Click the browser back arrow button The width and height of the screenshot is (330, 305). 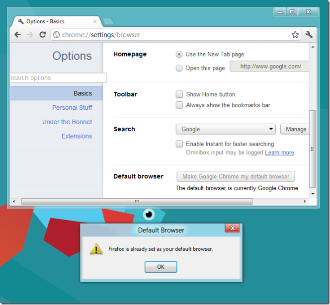18,35
